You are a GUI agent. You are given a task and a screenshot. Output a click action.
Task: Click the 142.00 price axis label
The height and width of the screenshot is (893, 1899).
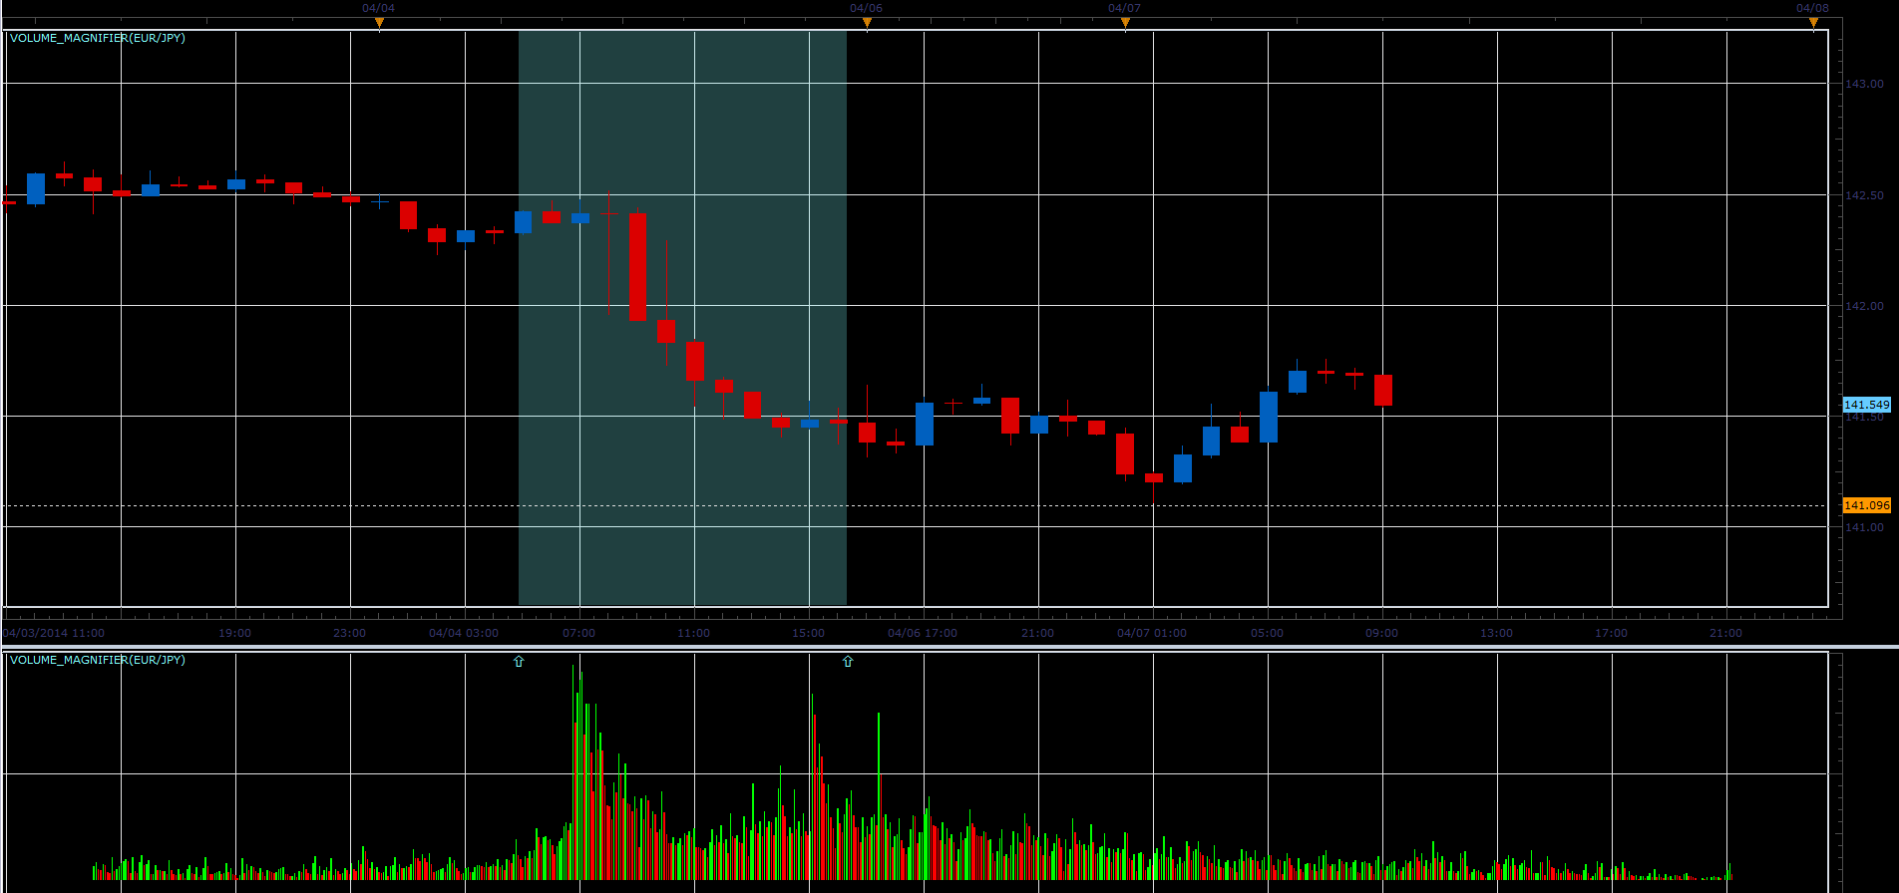[x=1864, y=306]
